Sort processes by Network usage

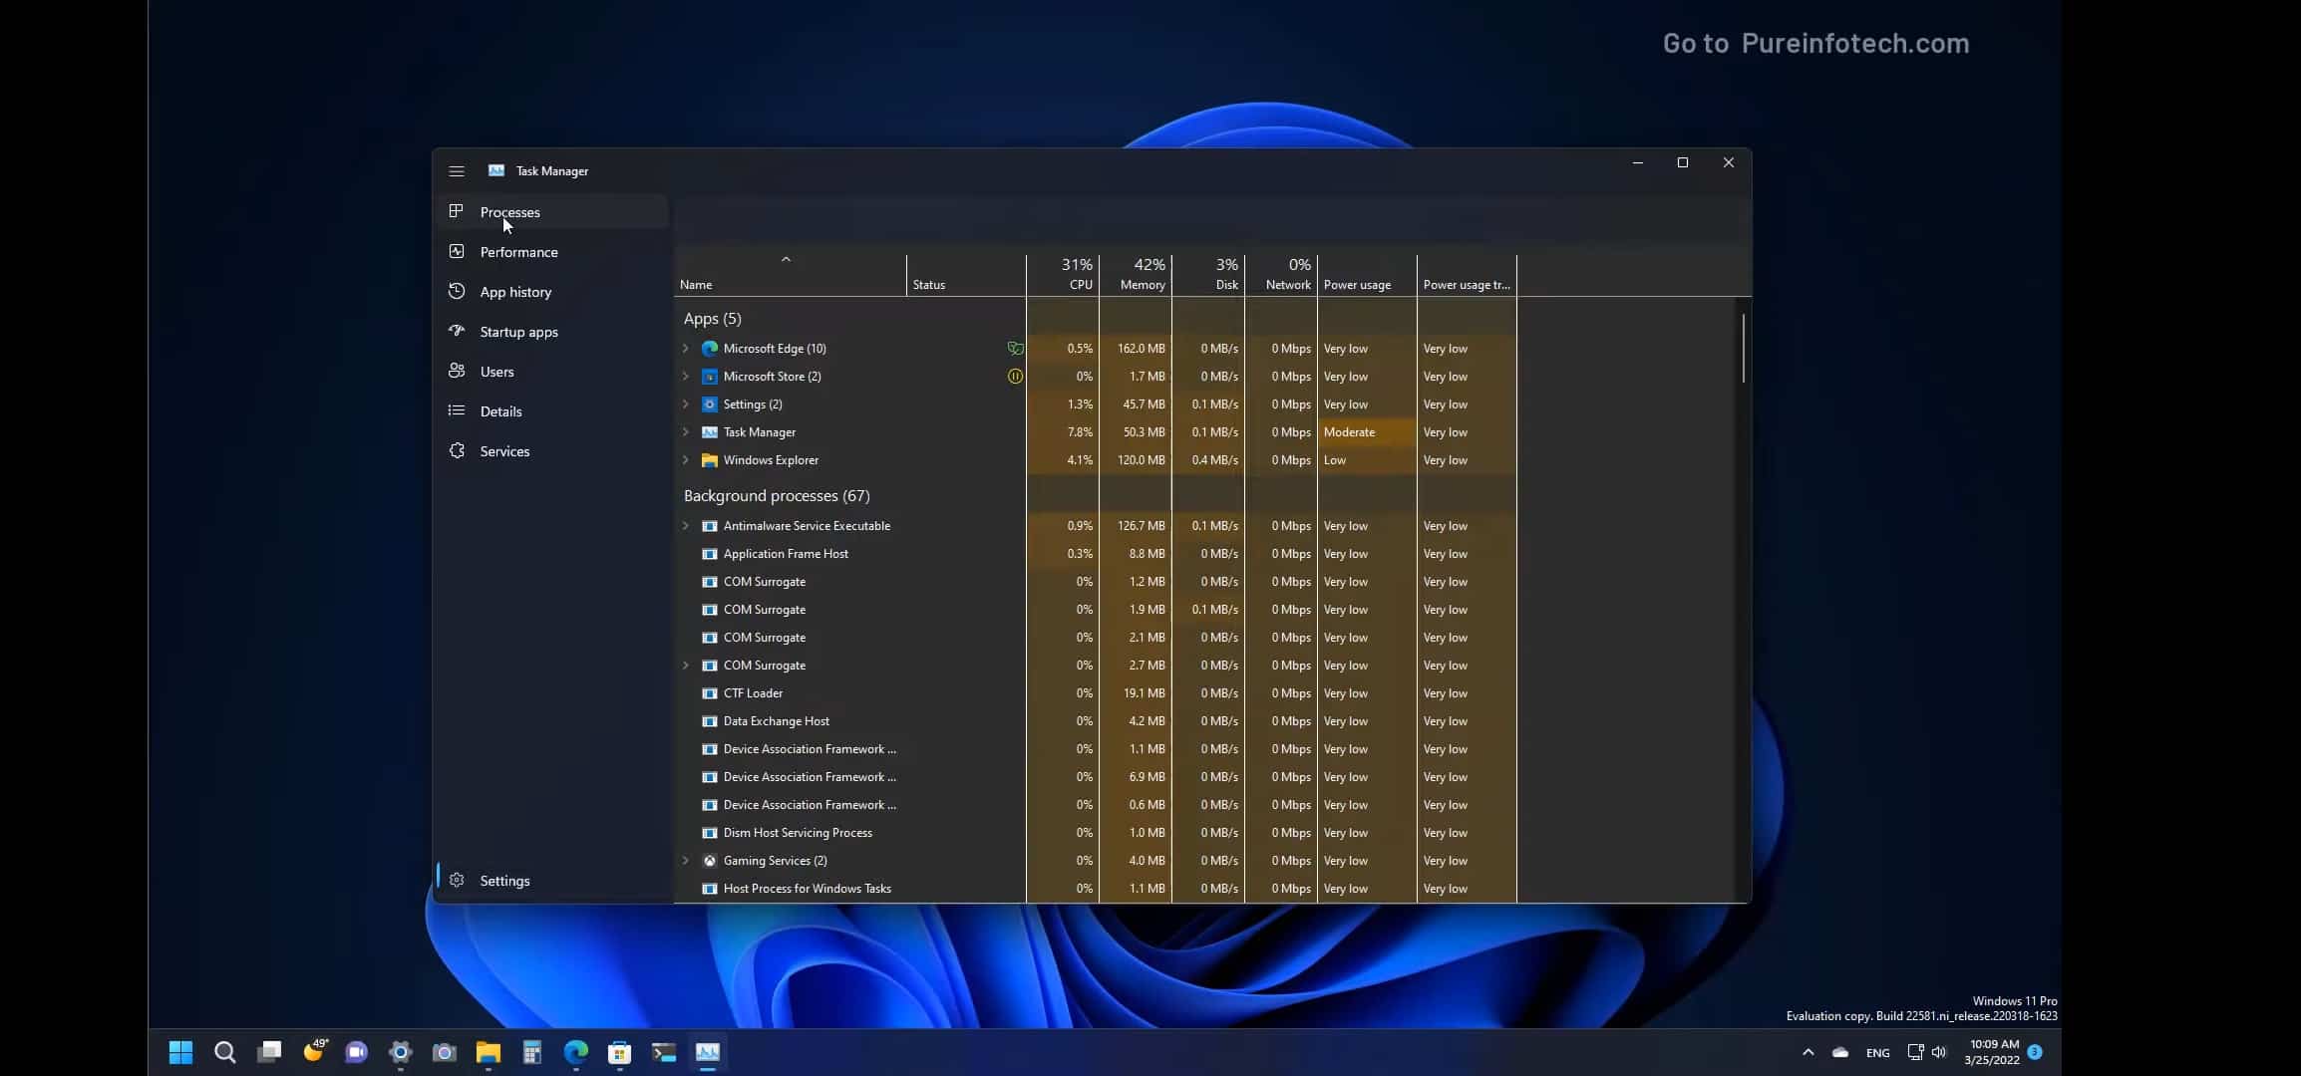[x=1281, y=275]
